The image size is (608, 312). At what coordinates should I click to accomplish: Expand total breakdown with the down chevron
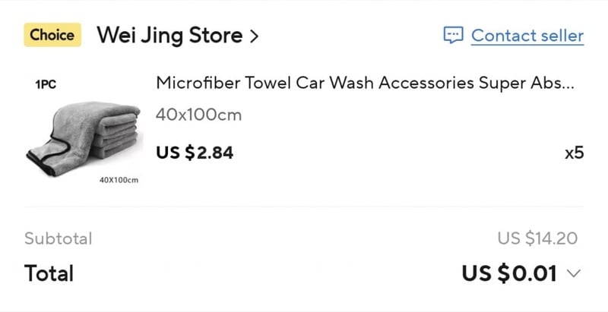coord(574,274)
